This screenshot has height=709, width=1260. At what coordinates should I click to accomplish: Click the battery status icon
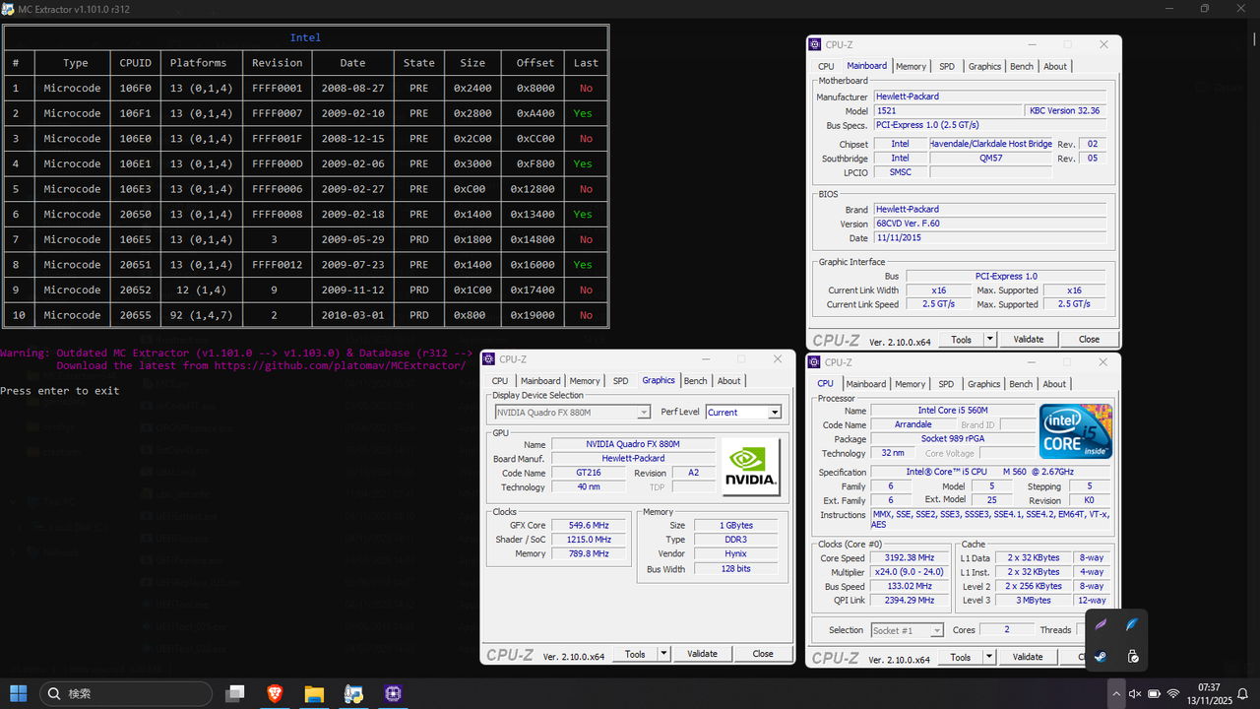1154,694
